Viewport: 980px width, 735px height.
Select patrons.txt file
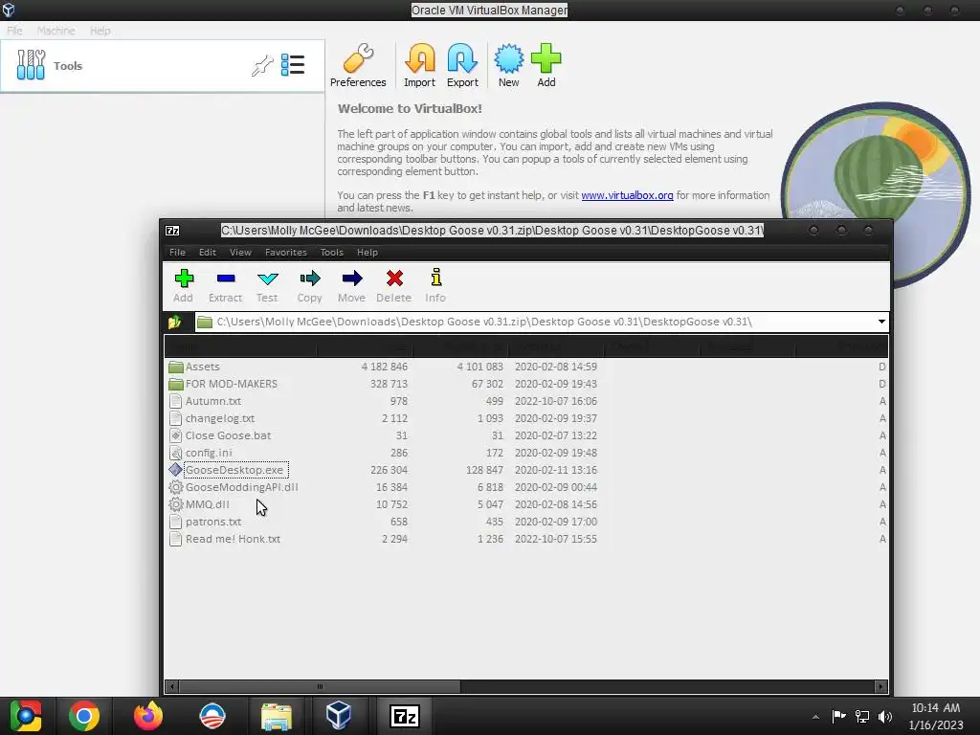tap(213, 522)
